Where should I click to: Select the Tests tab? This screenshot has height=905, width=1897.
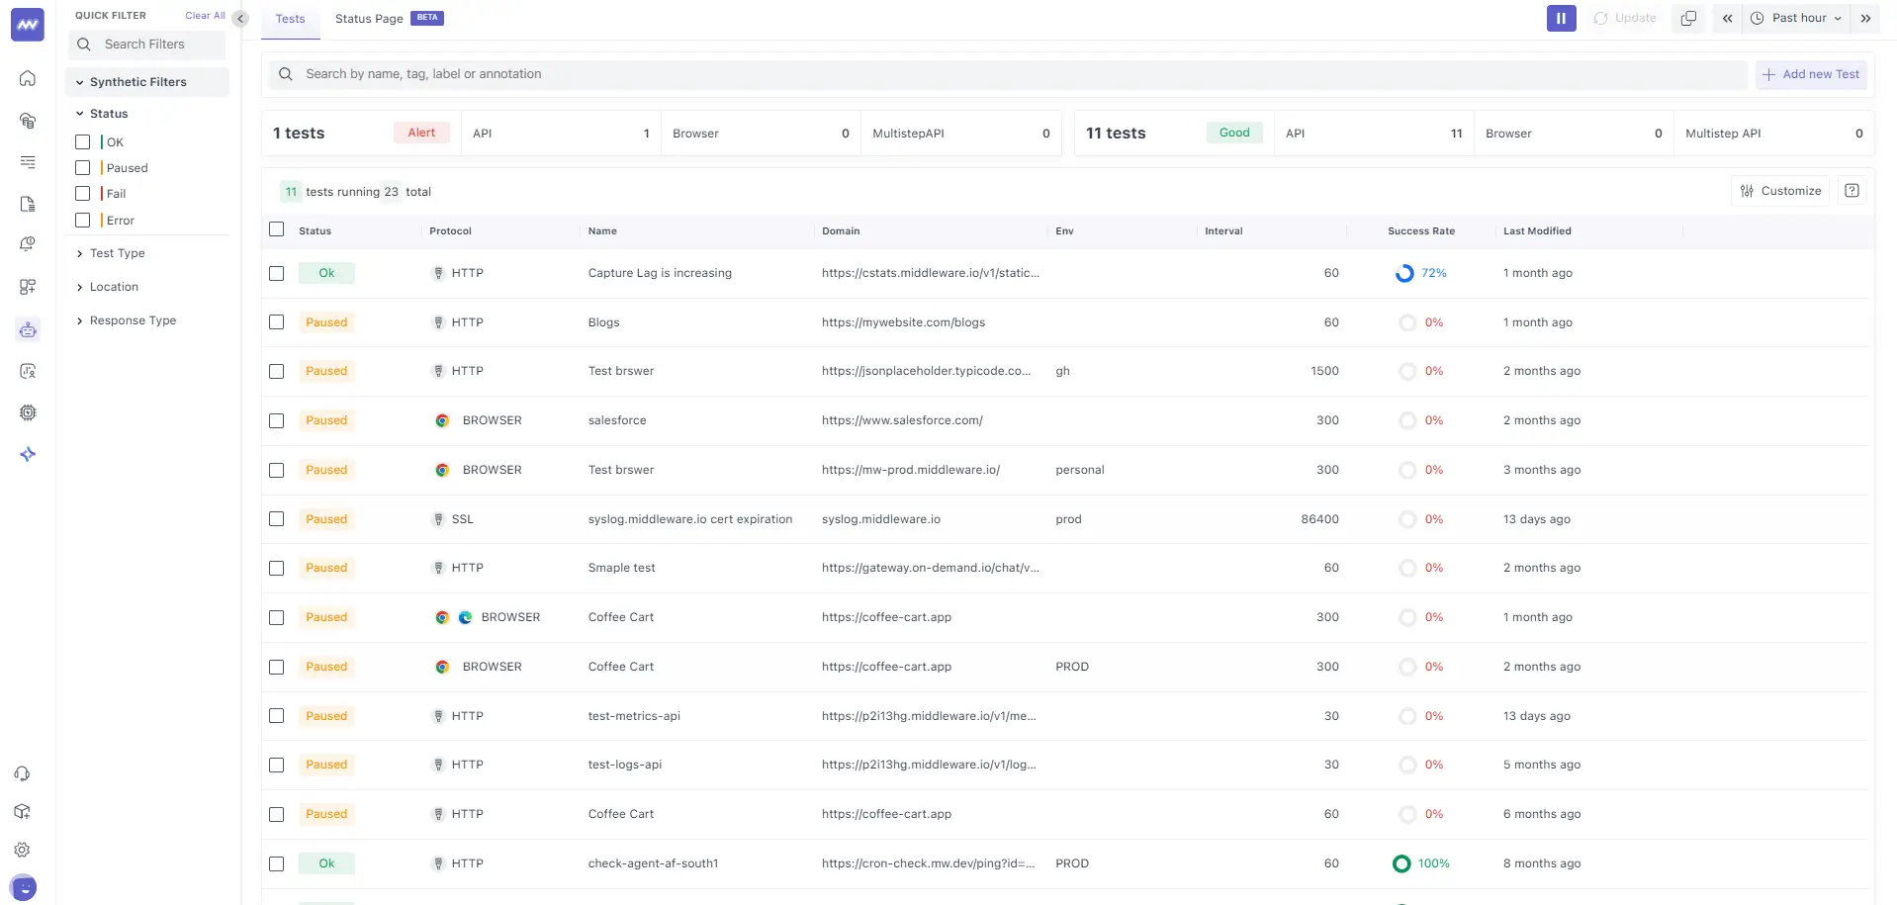289,19
